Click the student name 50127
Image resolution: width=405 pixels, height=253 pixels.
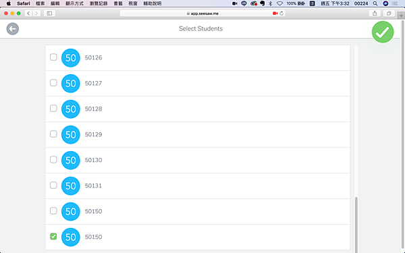(94, 83)
